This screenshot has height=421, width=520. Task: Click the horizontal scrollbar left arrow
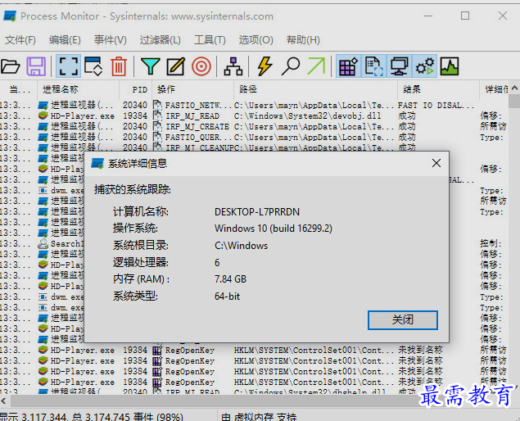pyautogui.click(x=3, y=401)
